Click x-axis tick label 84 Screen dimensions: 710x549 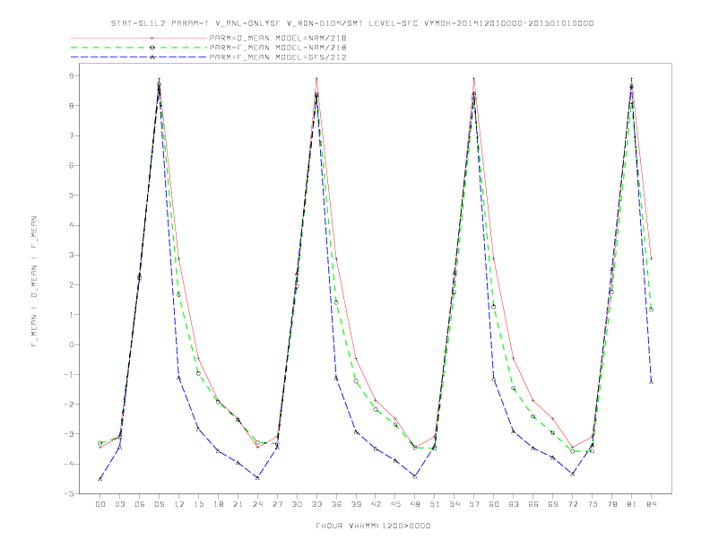652,504
